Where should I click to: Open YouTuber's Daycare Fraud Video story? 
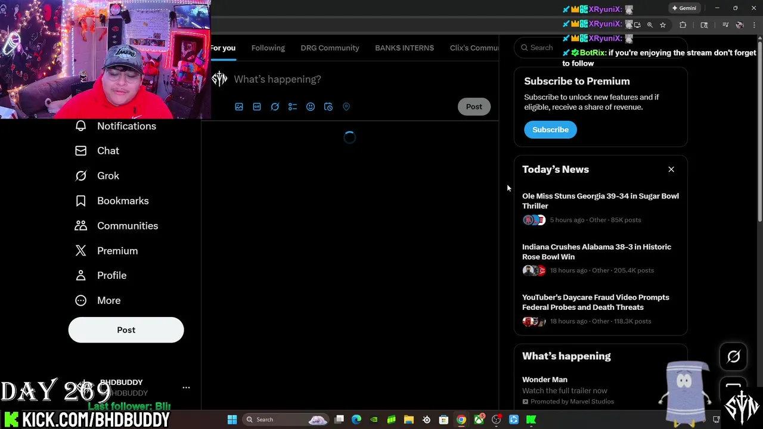[x=600, y=309]
